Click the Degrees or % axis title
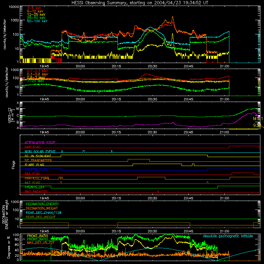Image resolution: width=264 pixels, height=264 pixels. [9, 247]
